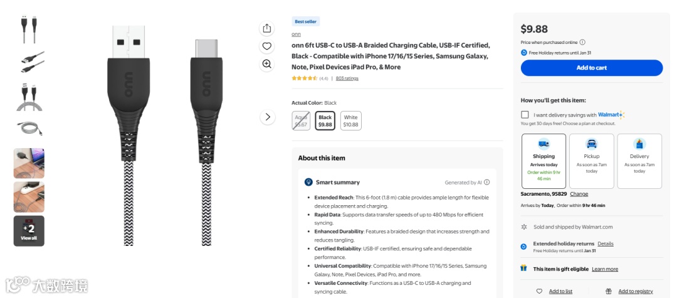The width and height of the screenshot is (677, 298).
Task: Click the share icon above product image
Action: (x=267, y=28)
